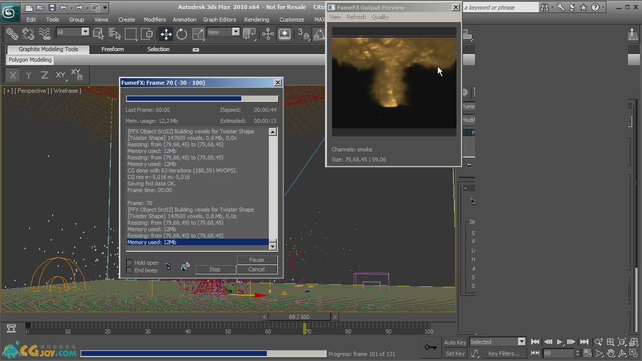This screenshot has width=642, height=361.
Task: Click Refresh in FumeFX Output Preview
Action: point(356,17)
